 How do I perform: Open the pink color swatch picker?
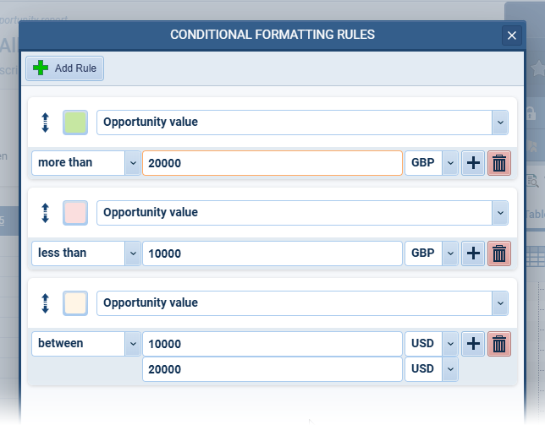coord(75,213)
